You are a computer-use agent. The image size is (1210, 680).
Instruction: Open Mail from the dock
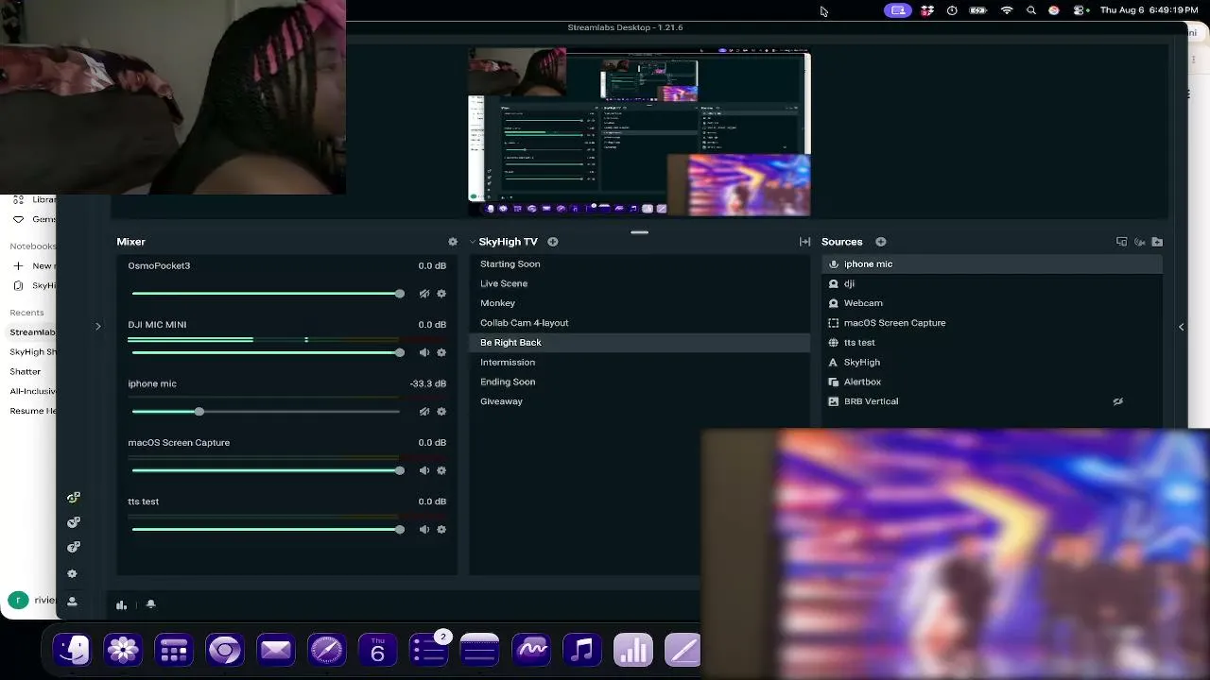[275, 650]
